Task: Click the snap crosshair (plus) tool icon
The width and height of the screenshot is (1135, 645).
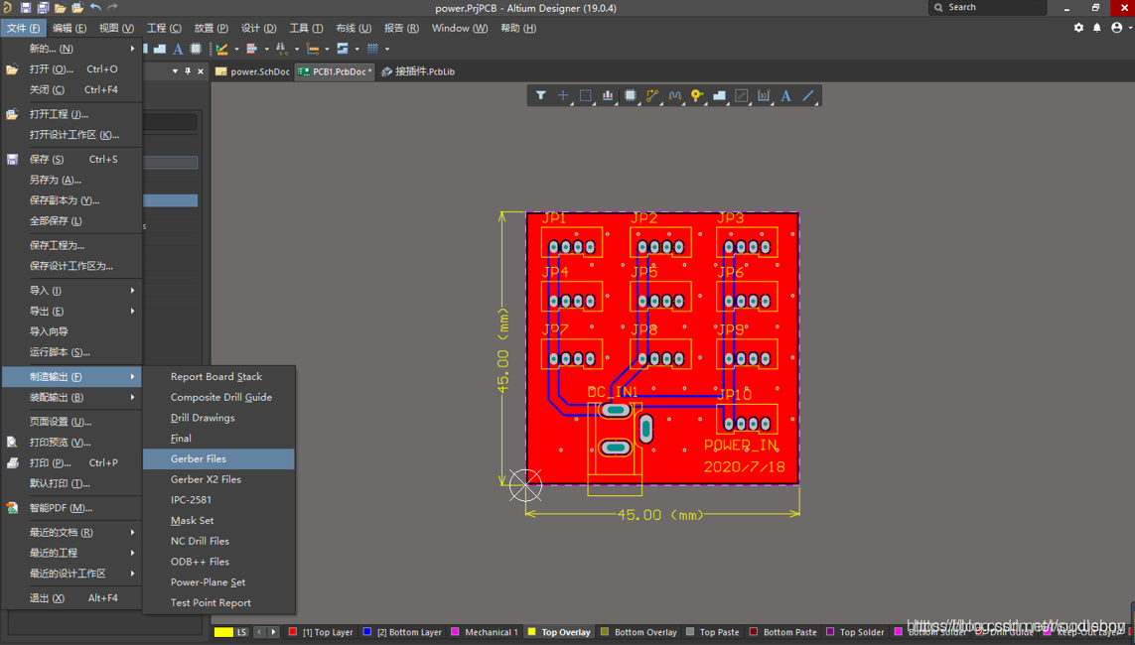Action: pos(563,95)
